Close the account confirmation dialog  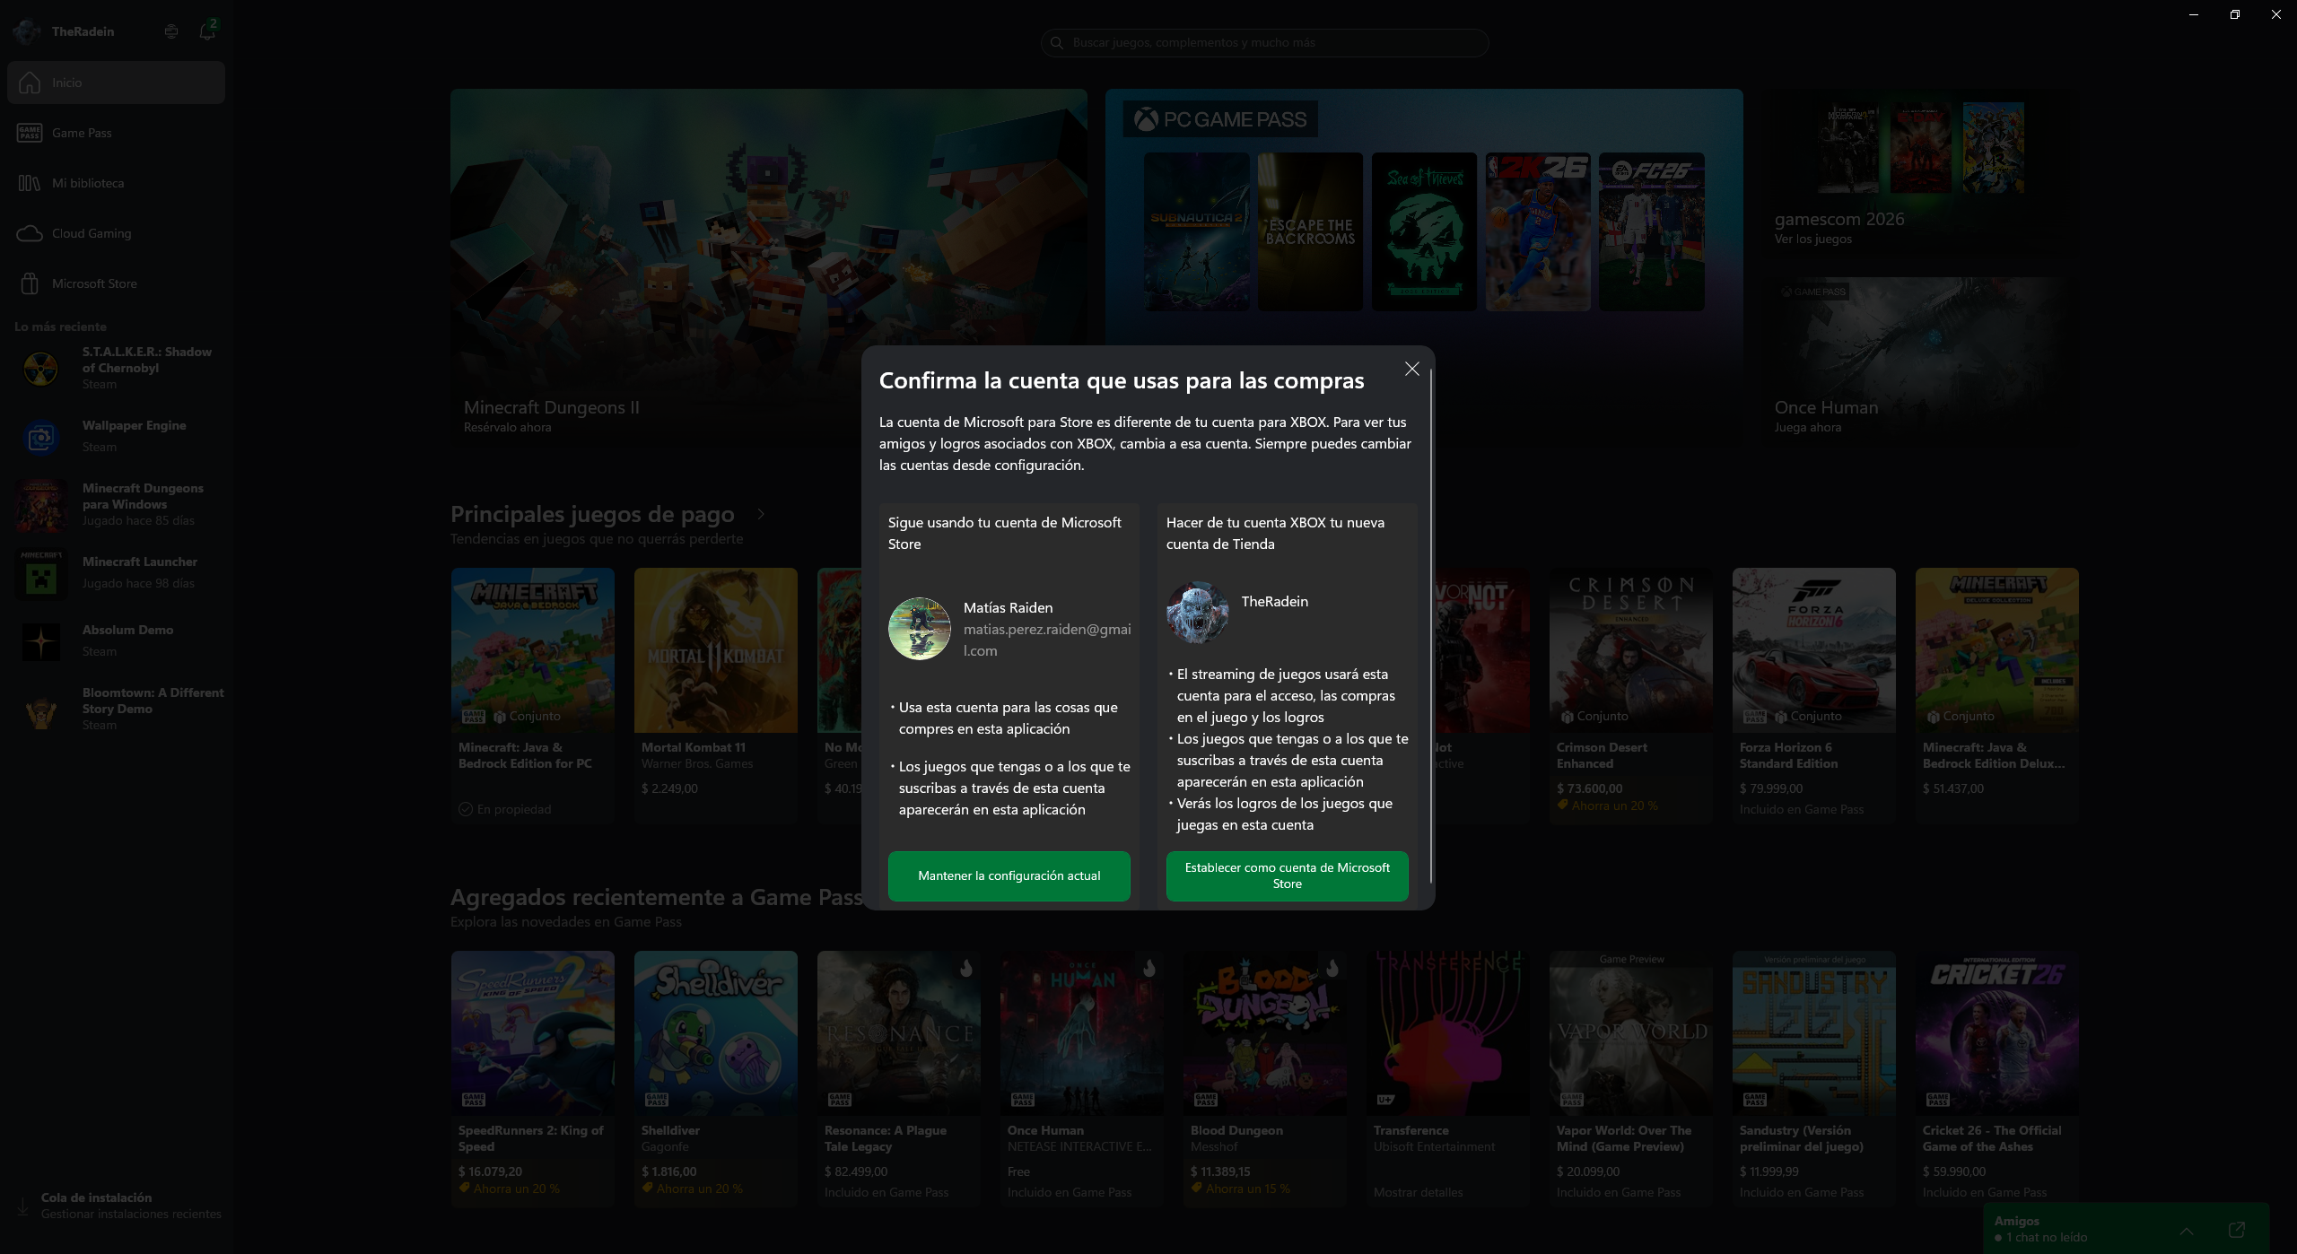pyautogui.click(x=1411, y=369)
